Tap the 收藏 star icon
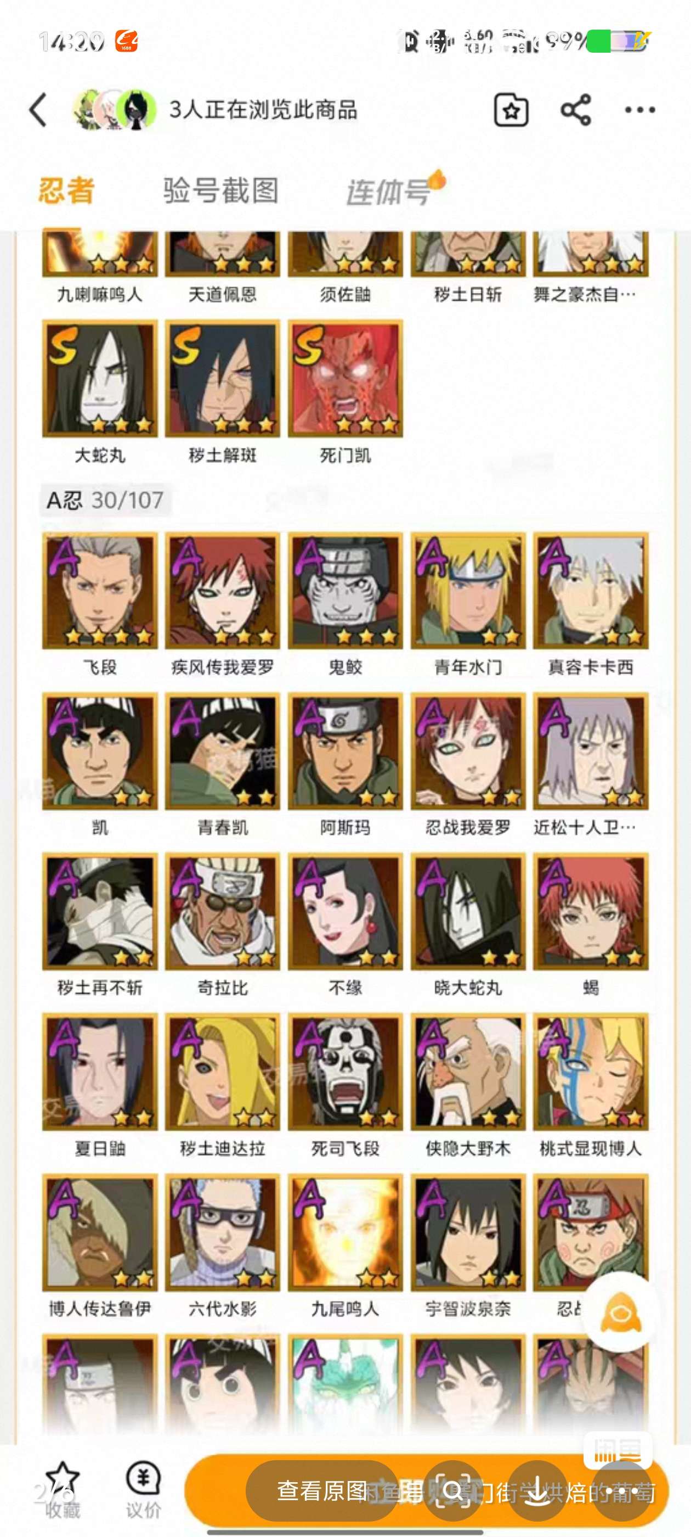 point(62,1478)
